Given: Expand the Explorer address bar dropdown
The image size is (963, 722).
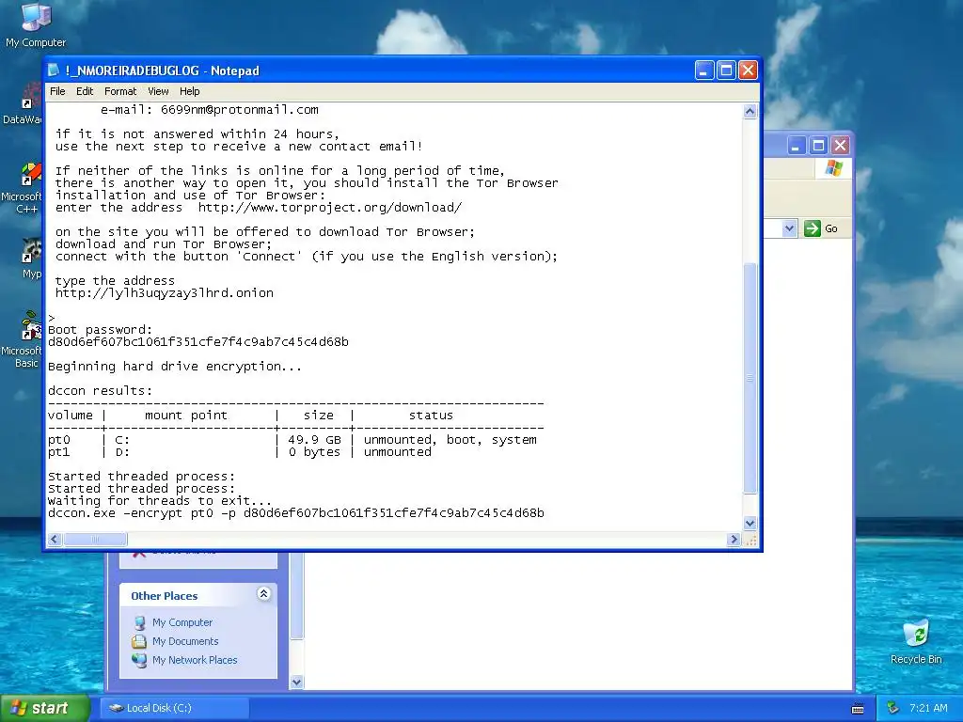Looking at the screenshot, I should [x=789, y=228].
